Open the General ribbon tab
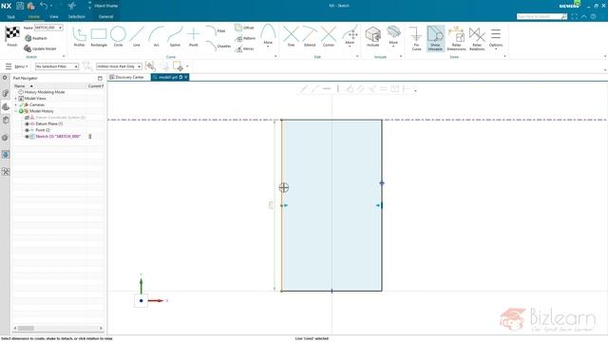The image size is (608, 342). pyautogui.click(x=105, y=17)
